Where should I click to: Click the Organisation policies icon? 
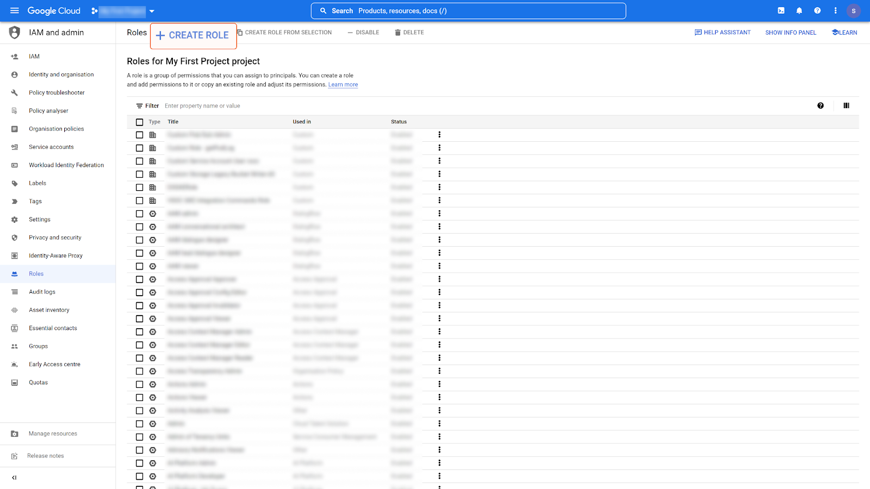(x=15, y=129)
